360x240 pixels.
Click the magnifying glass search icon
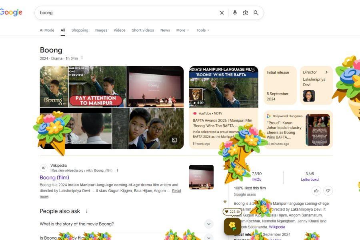[x=256, y=13]
